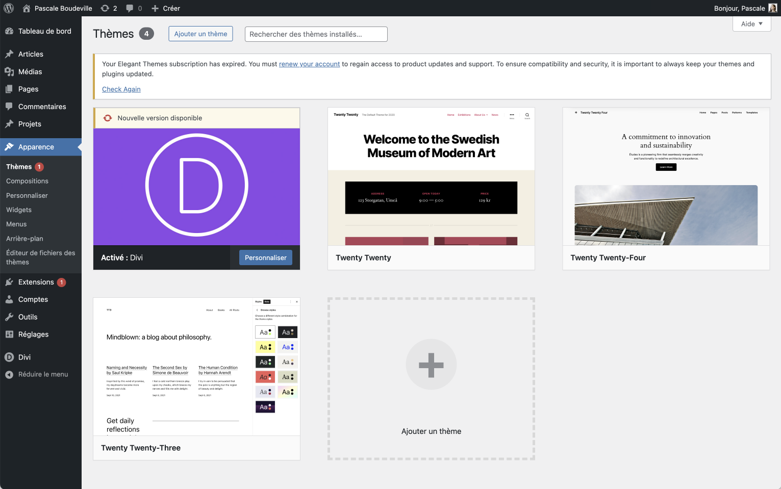Click the Outils wrench icon
The image size is (781, 489).
point(9,317)
